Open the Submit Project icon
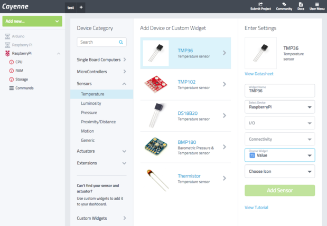Screen dimensions: 327x226 point(260,4)
